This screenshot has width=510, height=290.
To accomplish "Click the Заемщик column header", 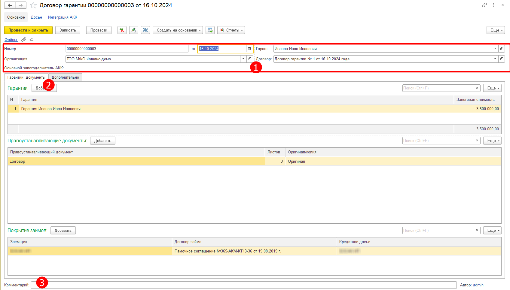I will click(x=90, y=242).
